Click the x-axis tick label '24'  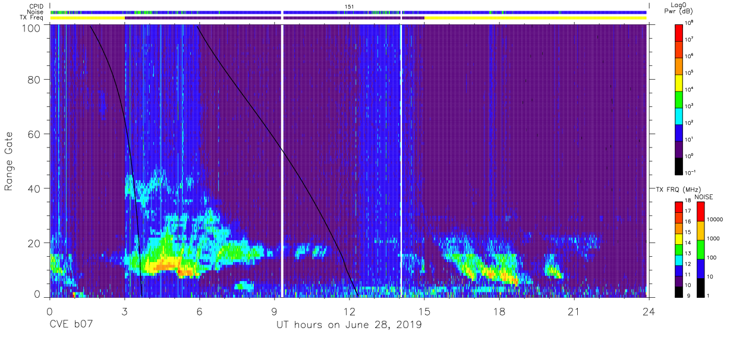pos(649,311)
